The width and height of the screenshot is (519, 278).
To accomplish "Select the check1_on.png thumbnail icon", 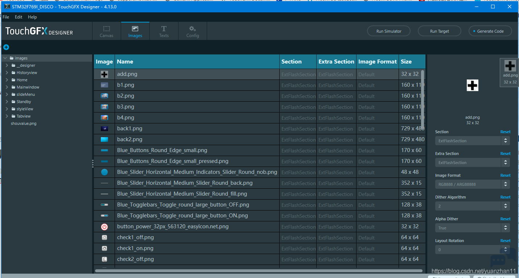I will click(x=104, y=249).
